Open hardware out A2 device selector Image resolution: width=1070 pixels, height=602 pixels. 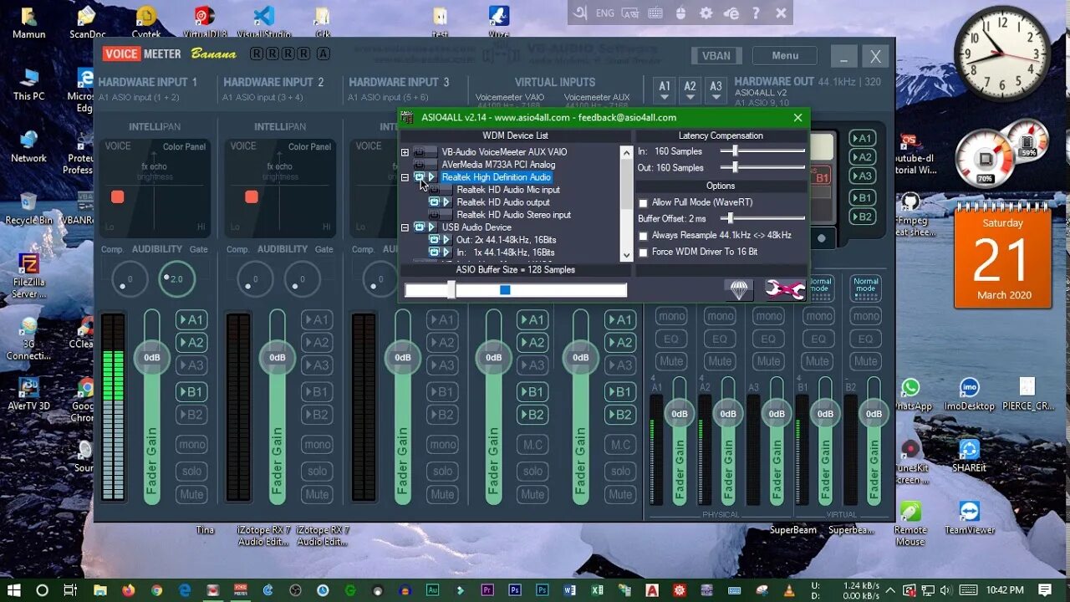coord(690,89)
